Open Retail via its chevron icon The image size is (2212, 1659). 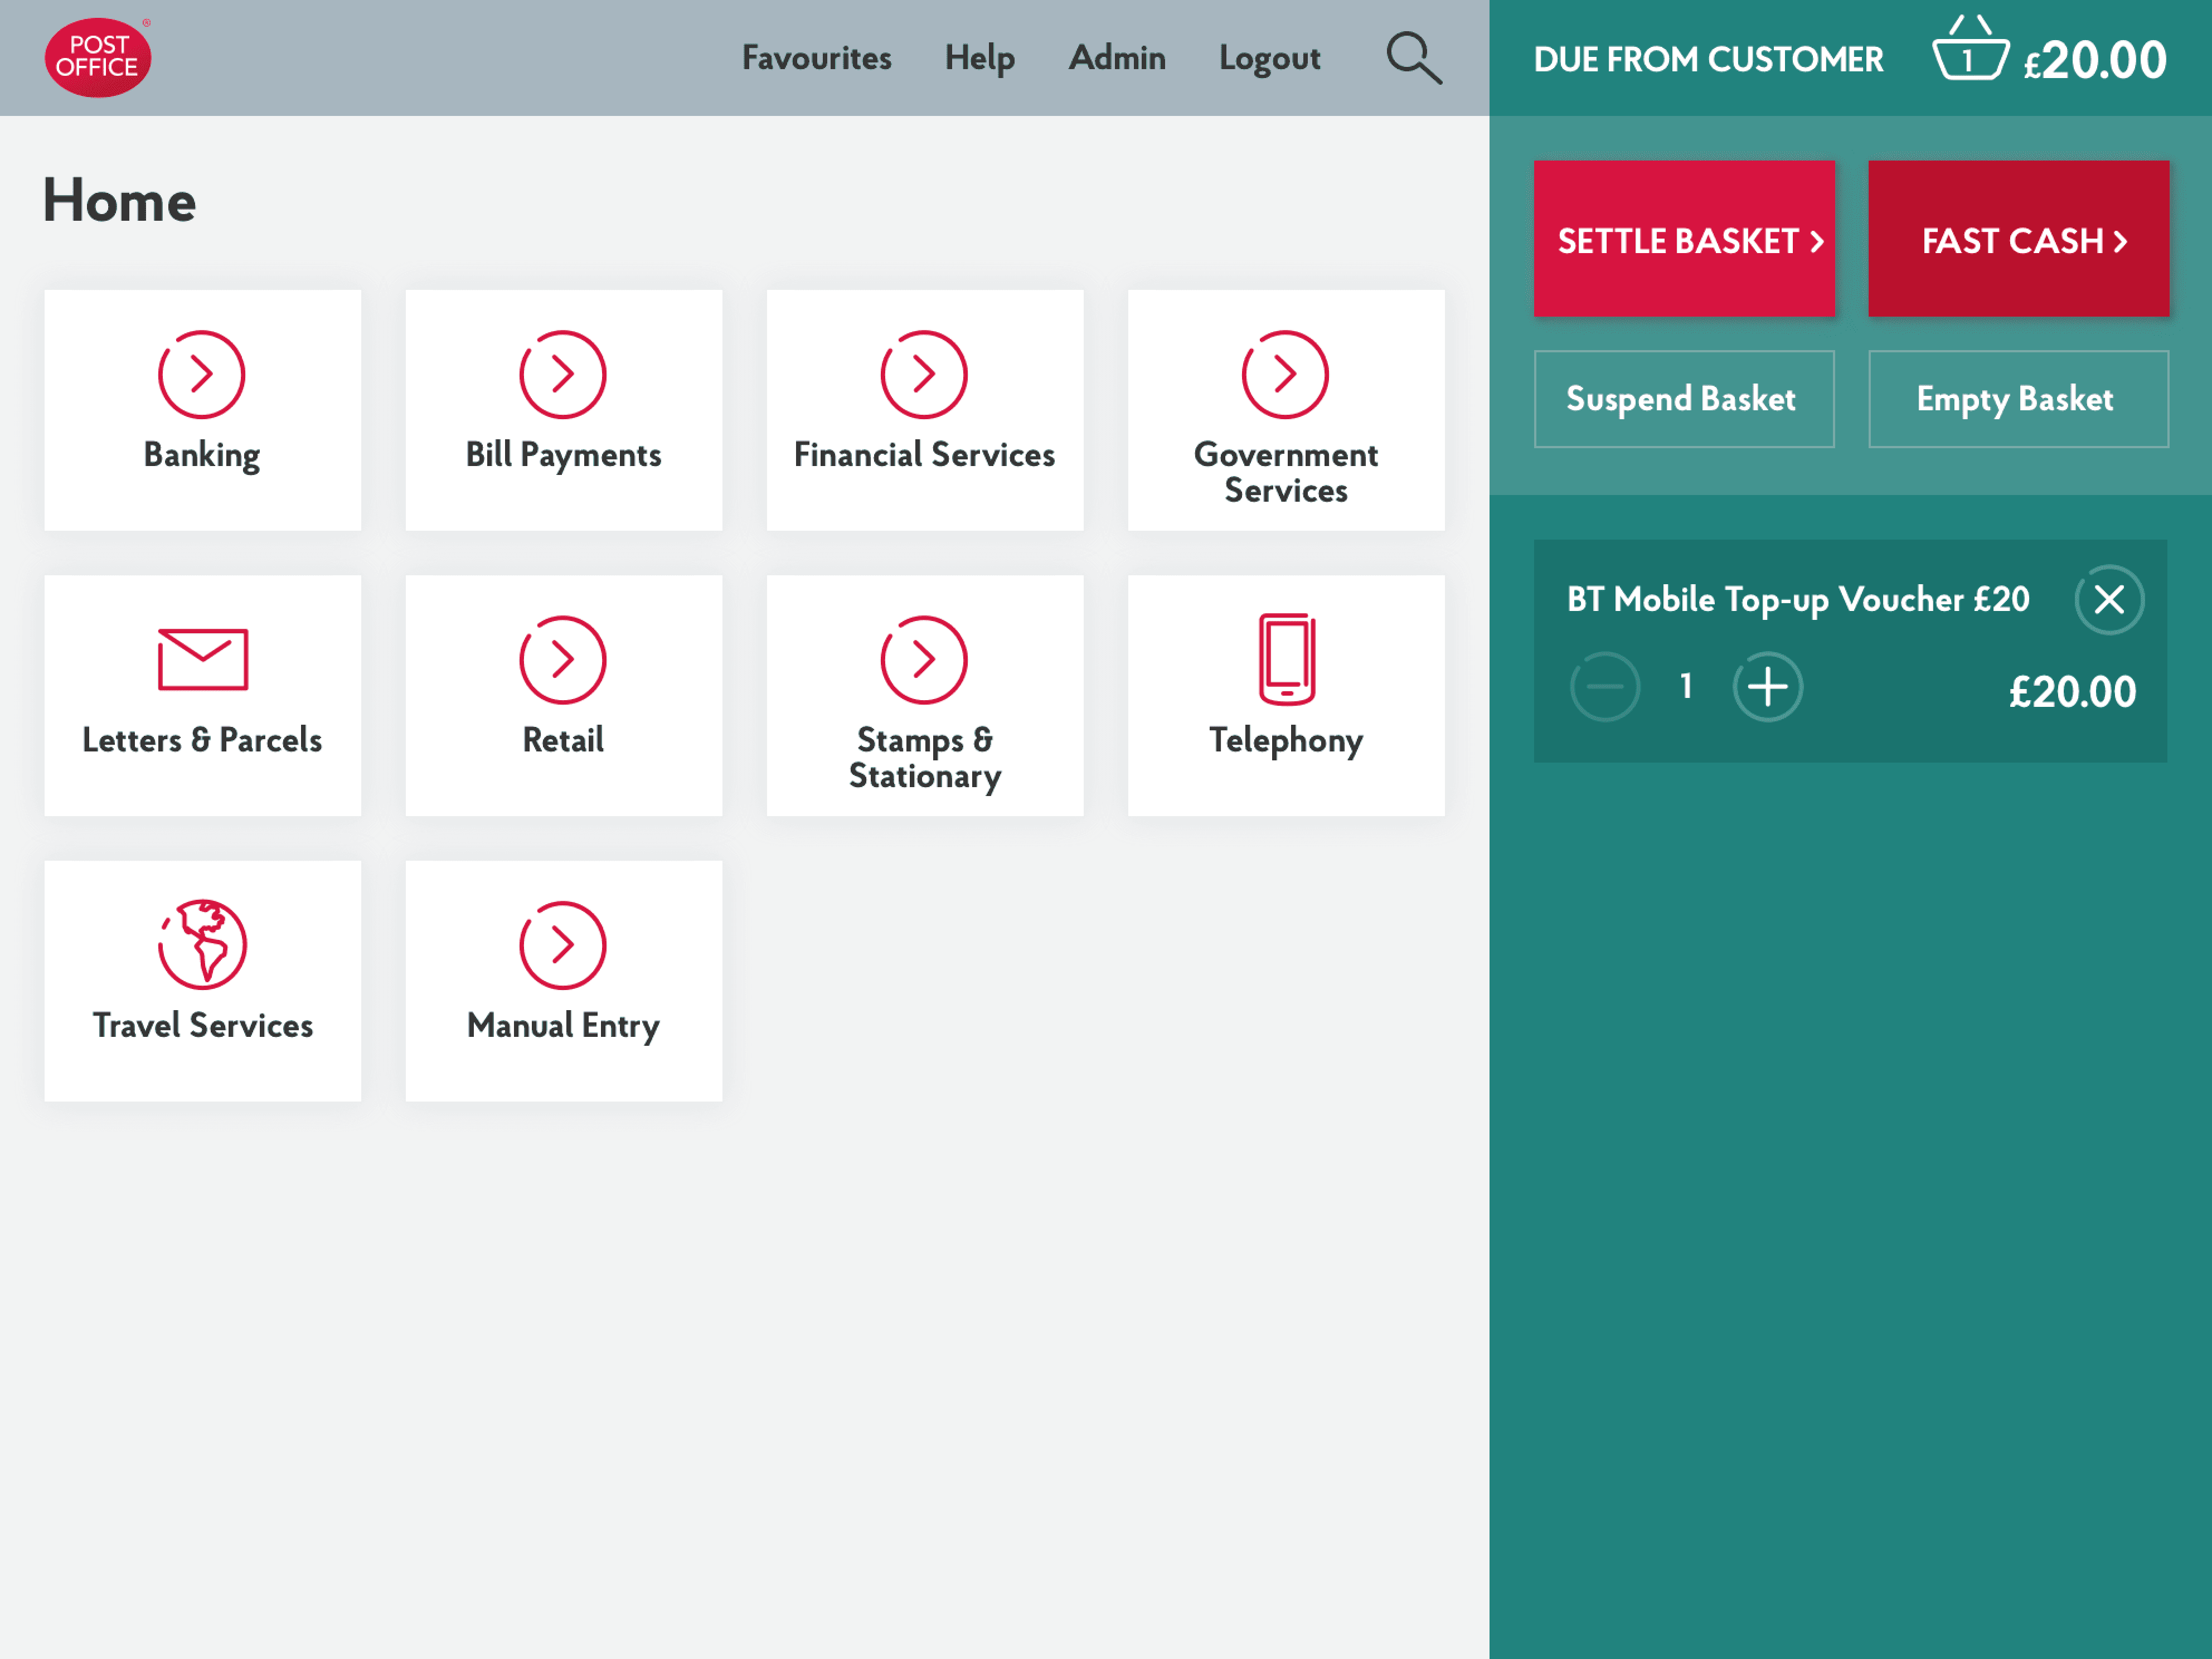tap(562, 658)
